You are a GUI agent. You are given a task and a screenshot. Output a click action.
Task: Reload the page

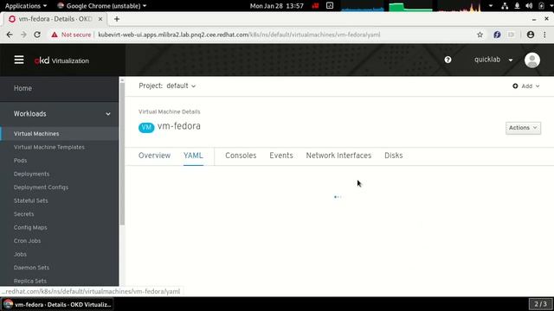[x=37, y=35]
